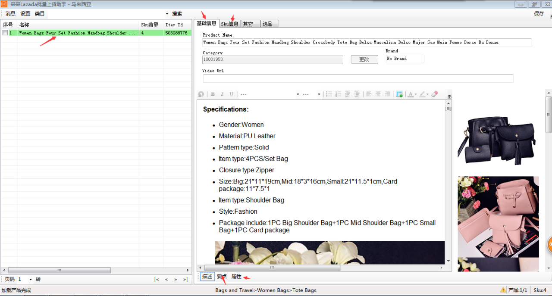Viewport: 552px width, 296px height.
Task: Click the 更改 category button
Action: click(364, 59)
